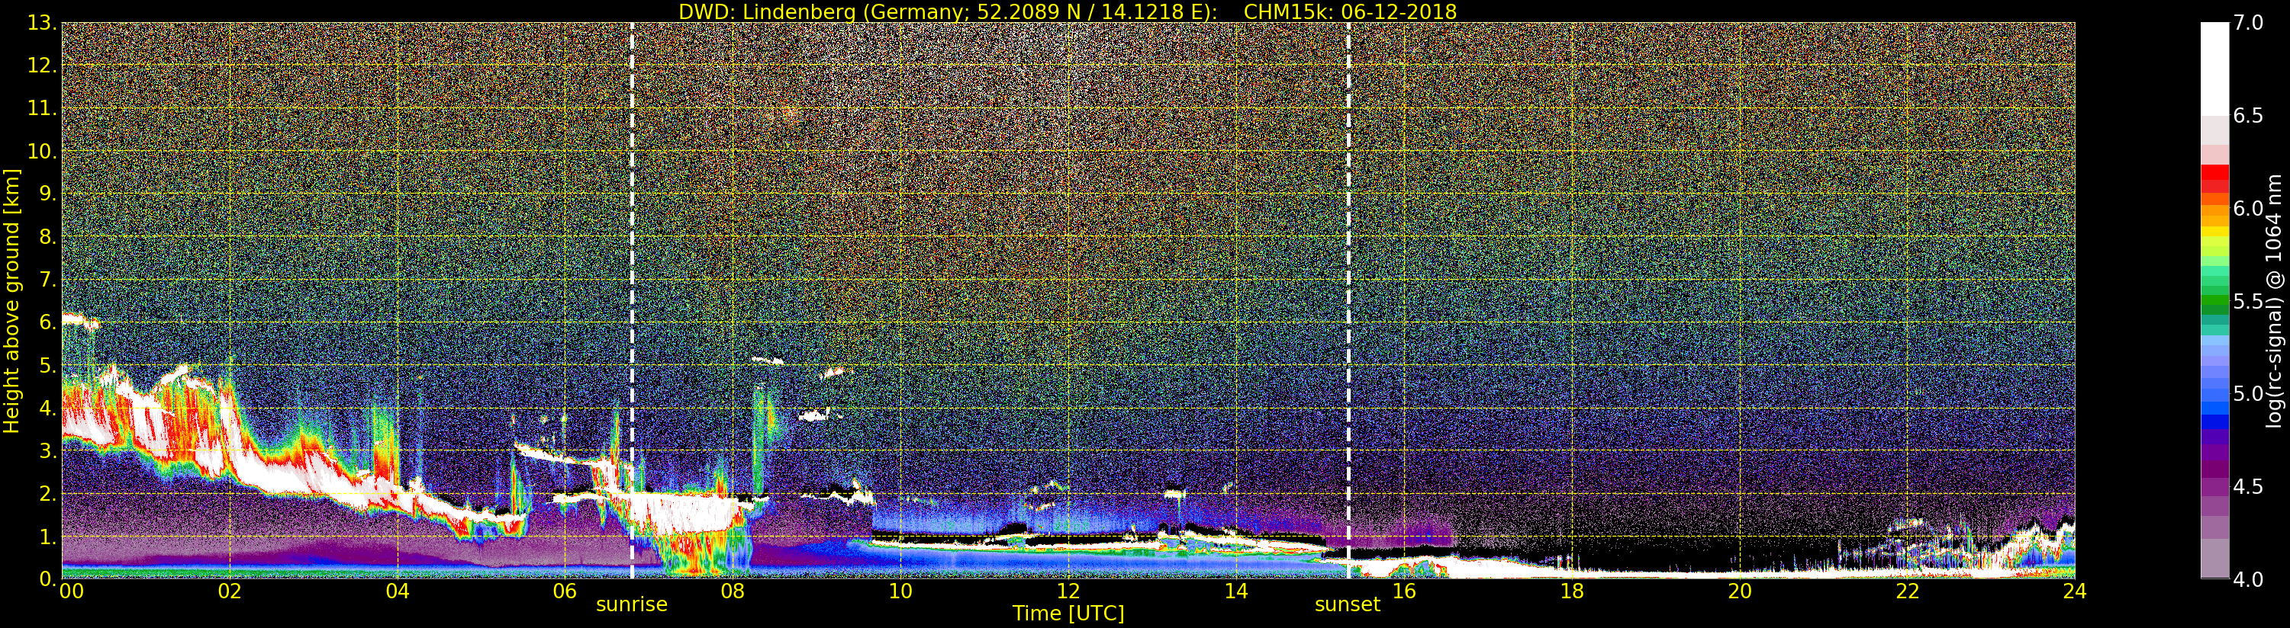
Task: Click time axis tick label '00'
Action: (71, 591)
